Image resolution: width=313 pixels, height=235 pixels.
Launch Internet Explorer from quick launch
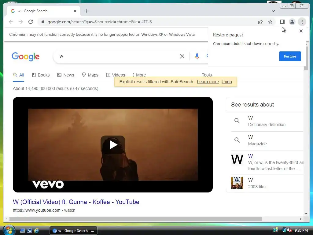click(36, 231)
